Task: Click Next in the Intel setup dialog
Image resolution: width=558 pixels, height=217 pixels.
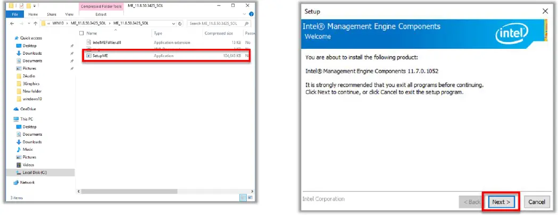Action: pyautogui.click(x=501, y=202)
